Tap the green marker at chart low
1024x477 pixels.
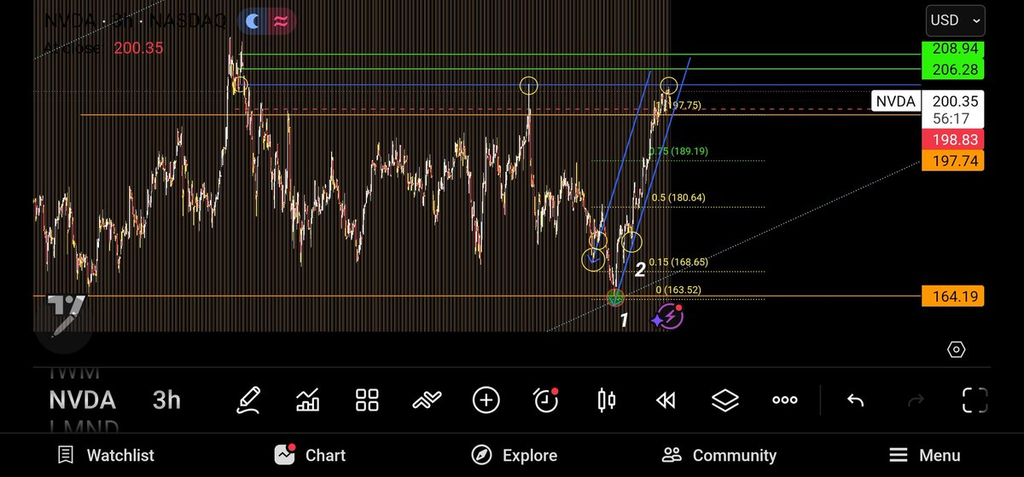pos(615,297)
